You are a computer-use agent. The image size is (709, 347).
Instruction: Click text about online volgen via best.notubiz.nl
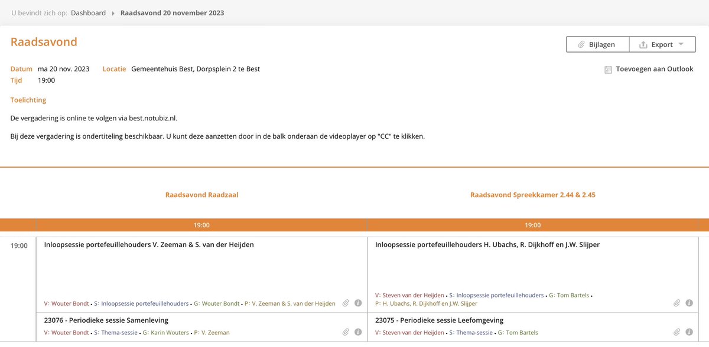(x=94, y=118)
